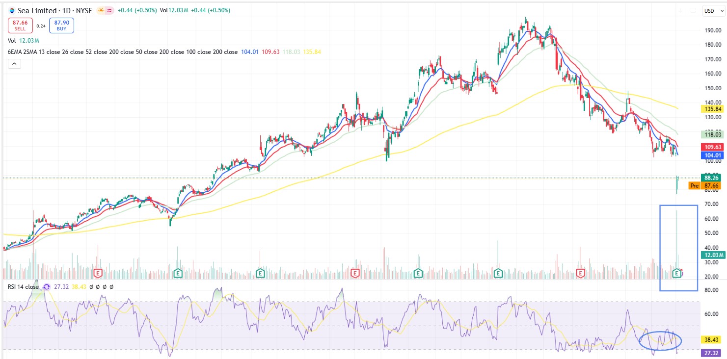Select the RSI 14 close legend
Screen dimensions: 727x359
tap(23, 287)
